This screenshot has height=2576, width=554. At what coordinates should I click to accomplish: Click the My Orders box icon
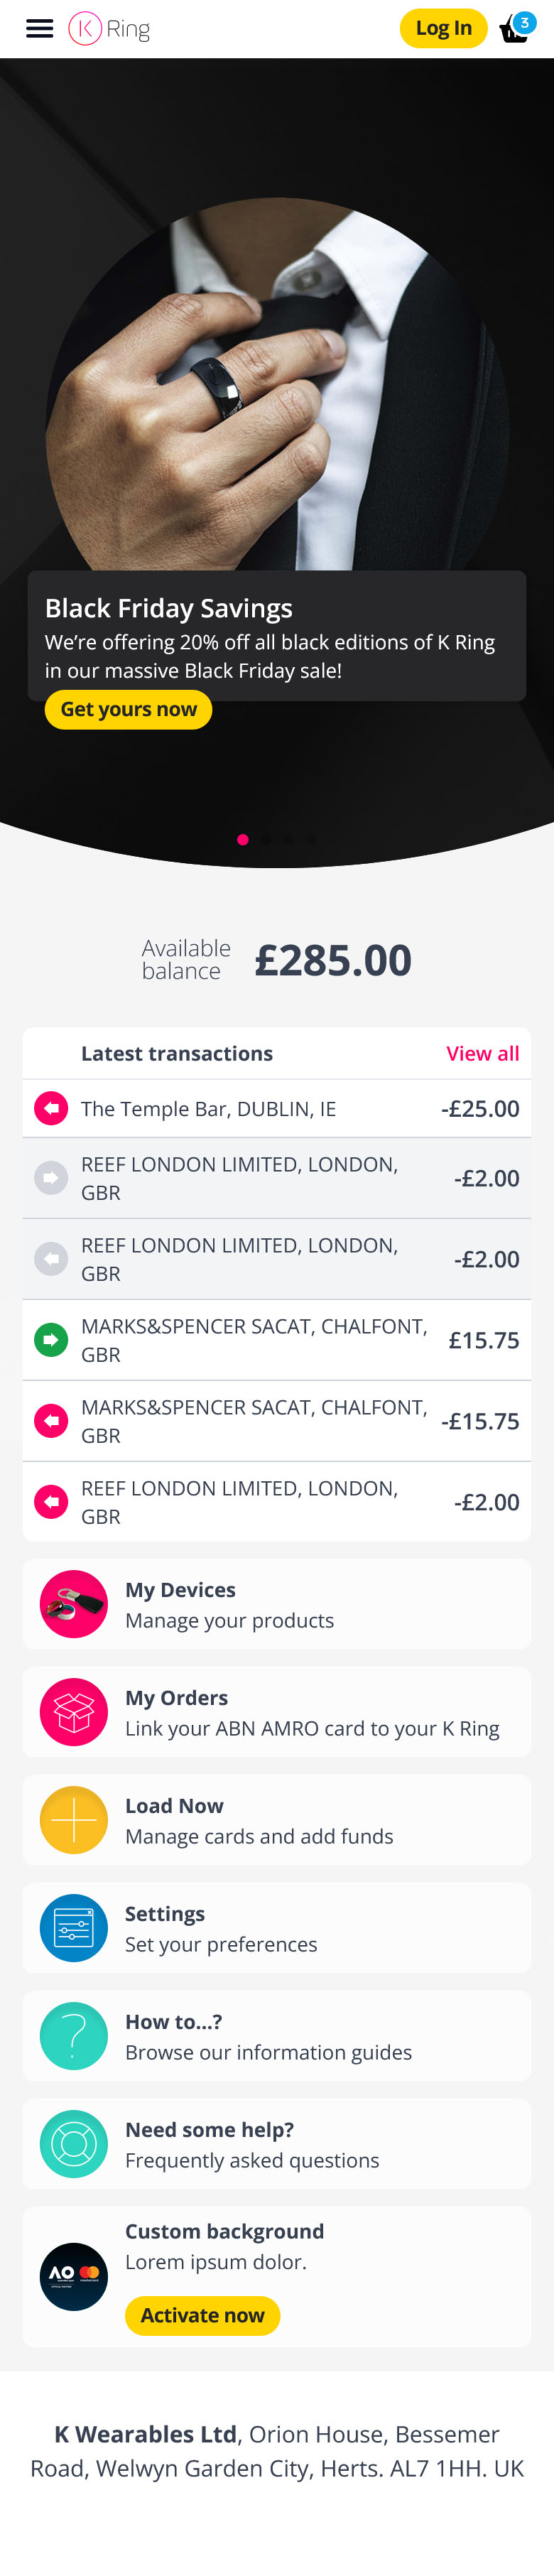coord(74,1711)
